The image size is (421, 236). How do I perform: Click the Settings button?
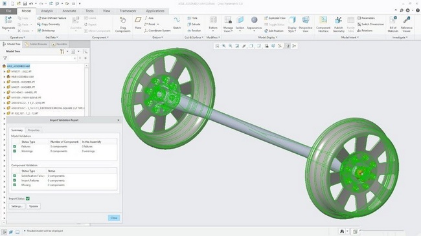[17, 206]
